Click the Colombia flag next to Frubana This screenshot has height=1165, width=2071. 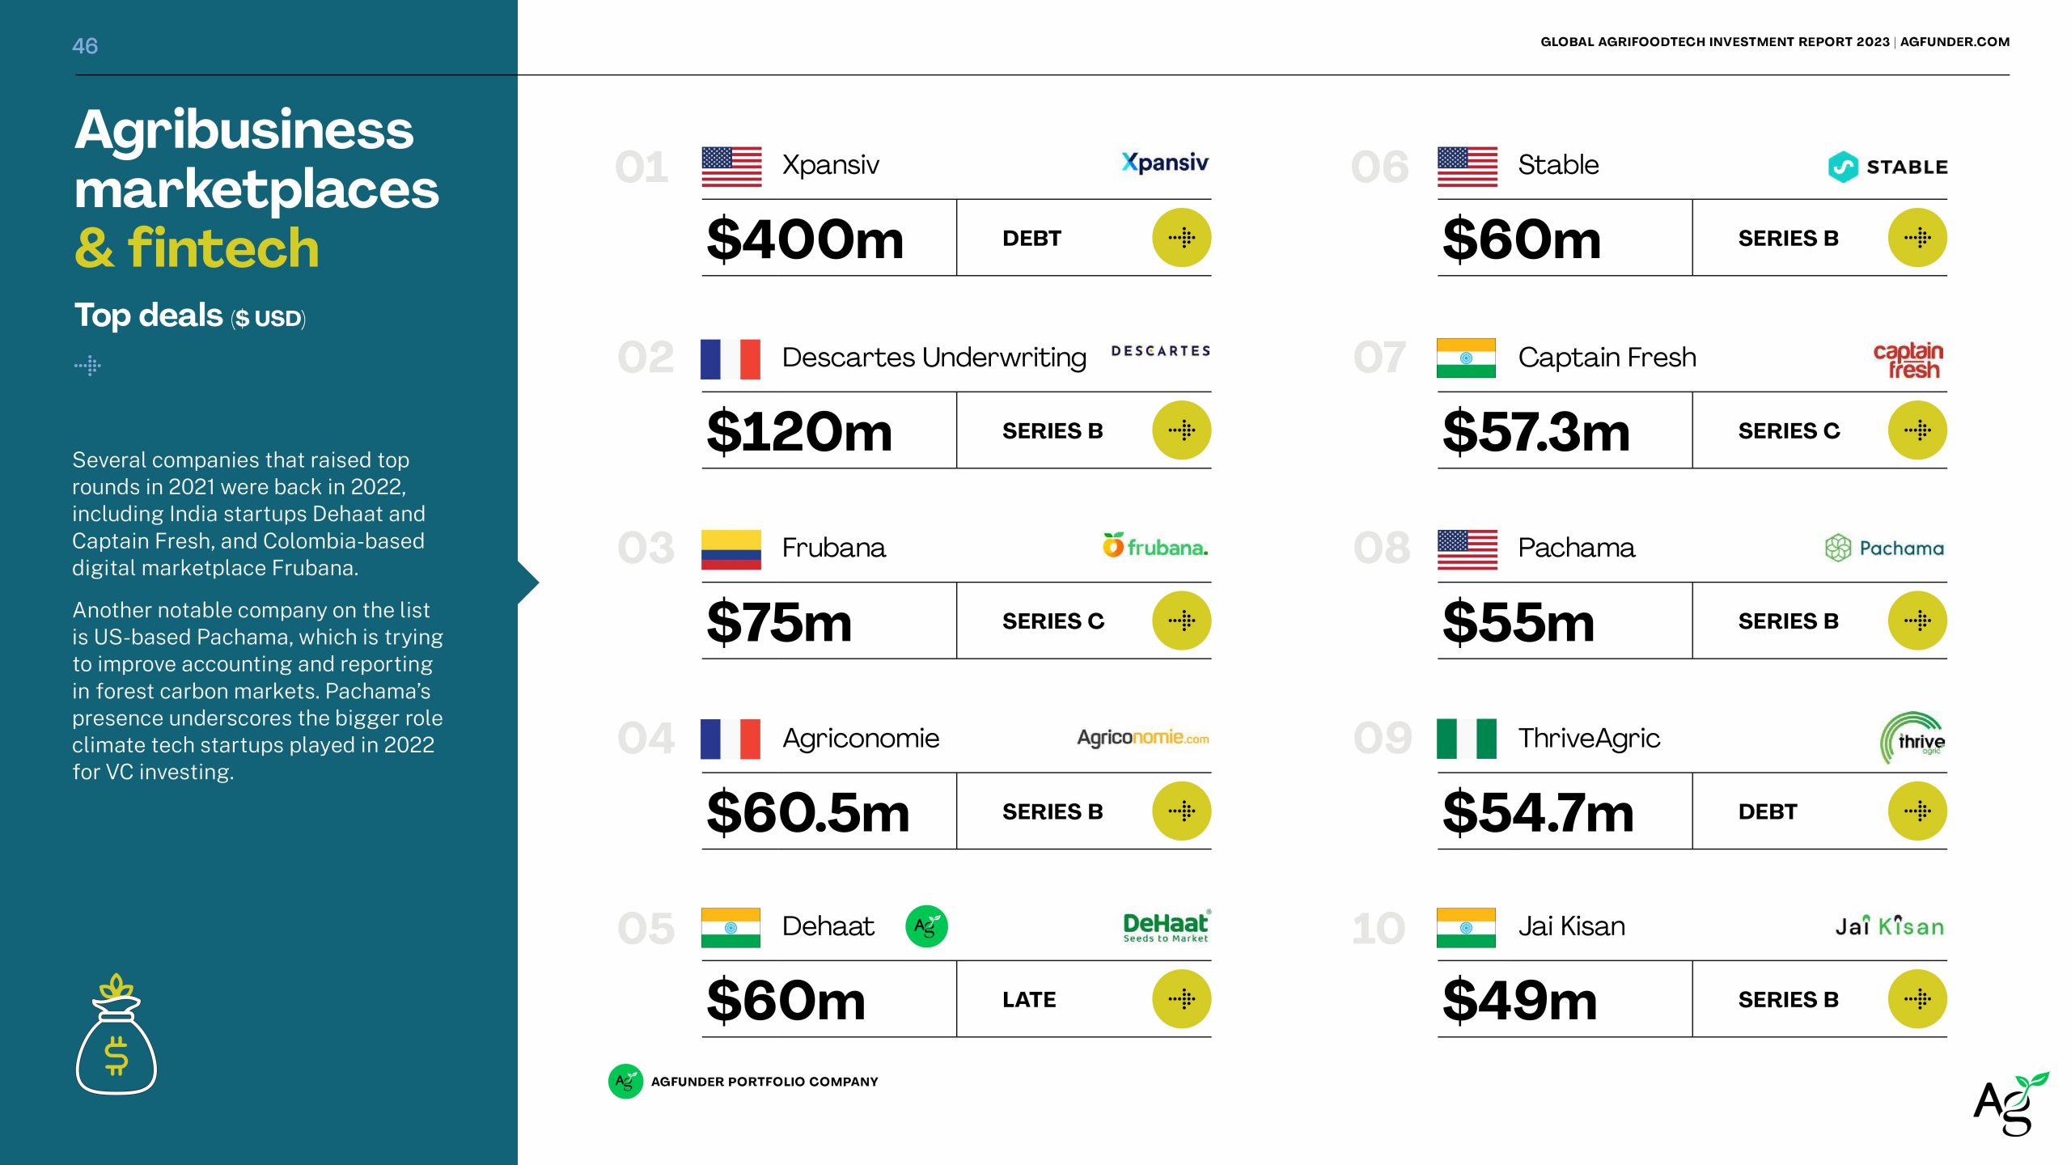click(731, 549)
